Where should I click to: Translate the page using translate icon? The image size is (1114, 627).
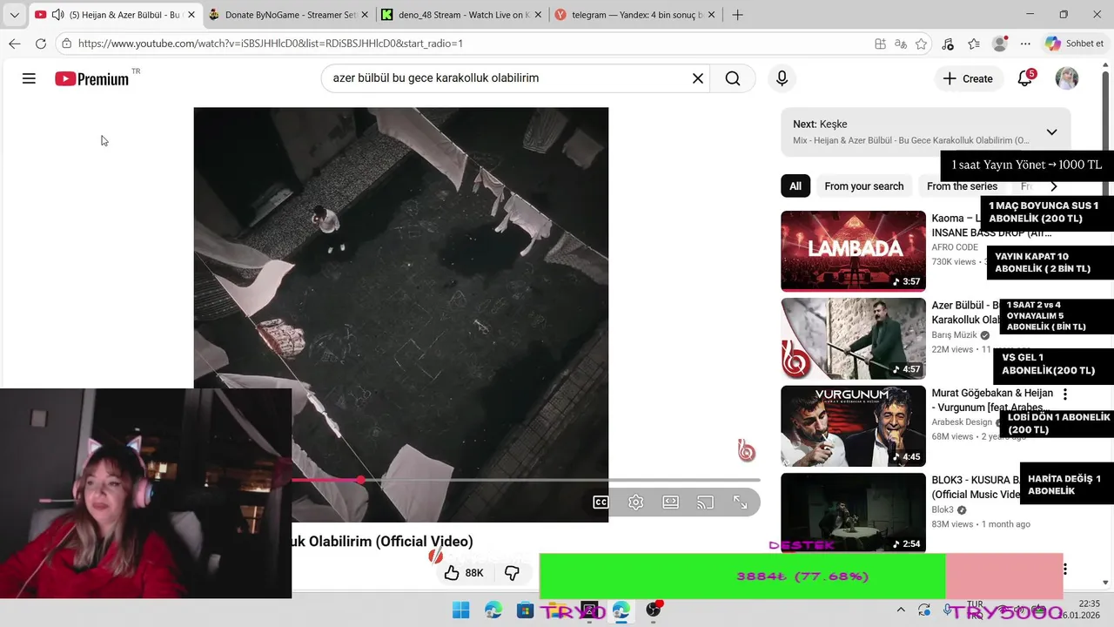pyautogui.click(x=901, y=44)
